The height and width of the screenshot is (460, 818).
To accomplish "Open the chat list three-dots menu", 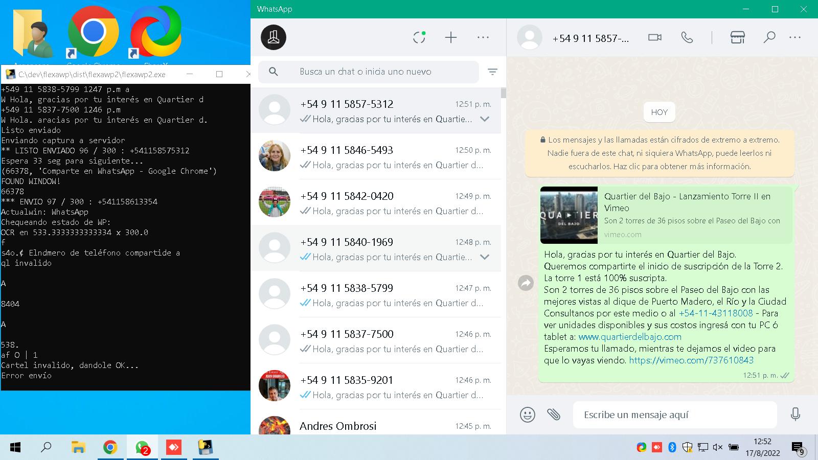I will 483,37.
